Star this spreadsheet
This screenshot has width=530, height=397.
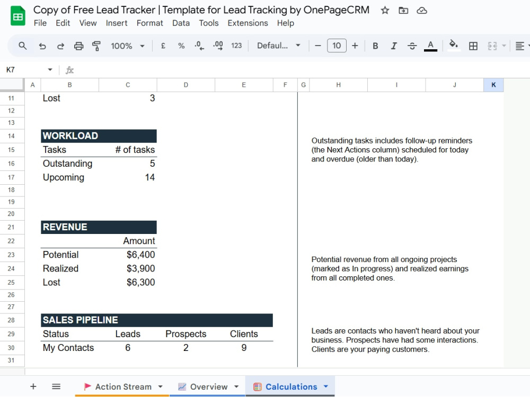[385, 11]
